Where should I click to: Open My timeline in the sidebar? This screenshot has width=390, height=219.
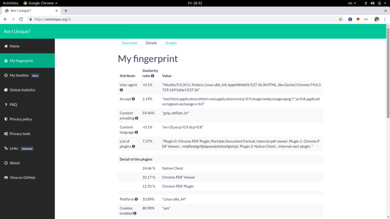coord(19,75)
